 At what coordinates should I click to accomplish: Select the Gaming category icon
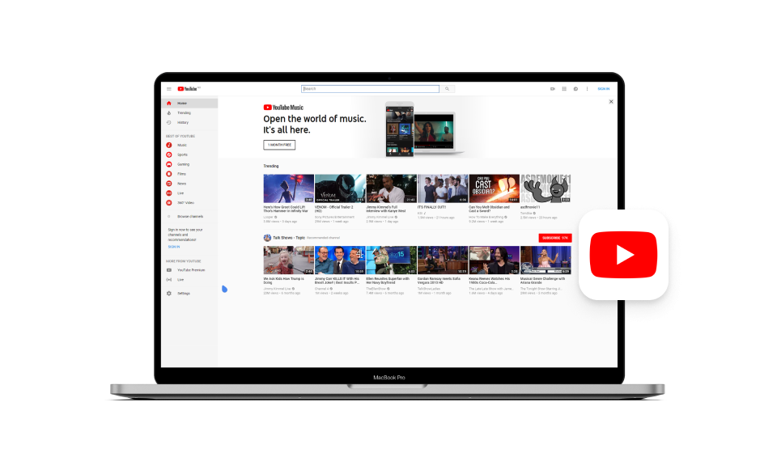point(169,164)
